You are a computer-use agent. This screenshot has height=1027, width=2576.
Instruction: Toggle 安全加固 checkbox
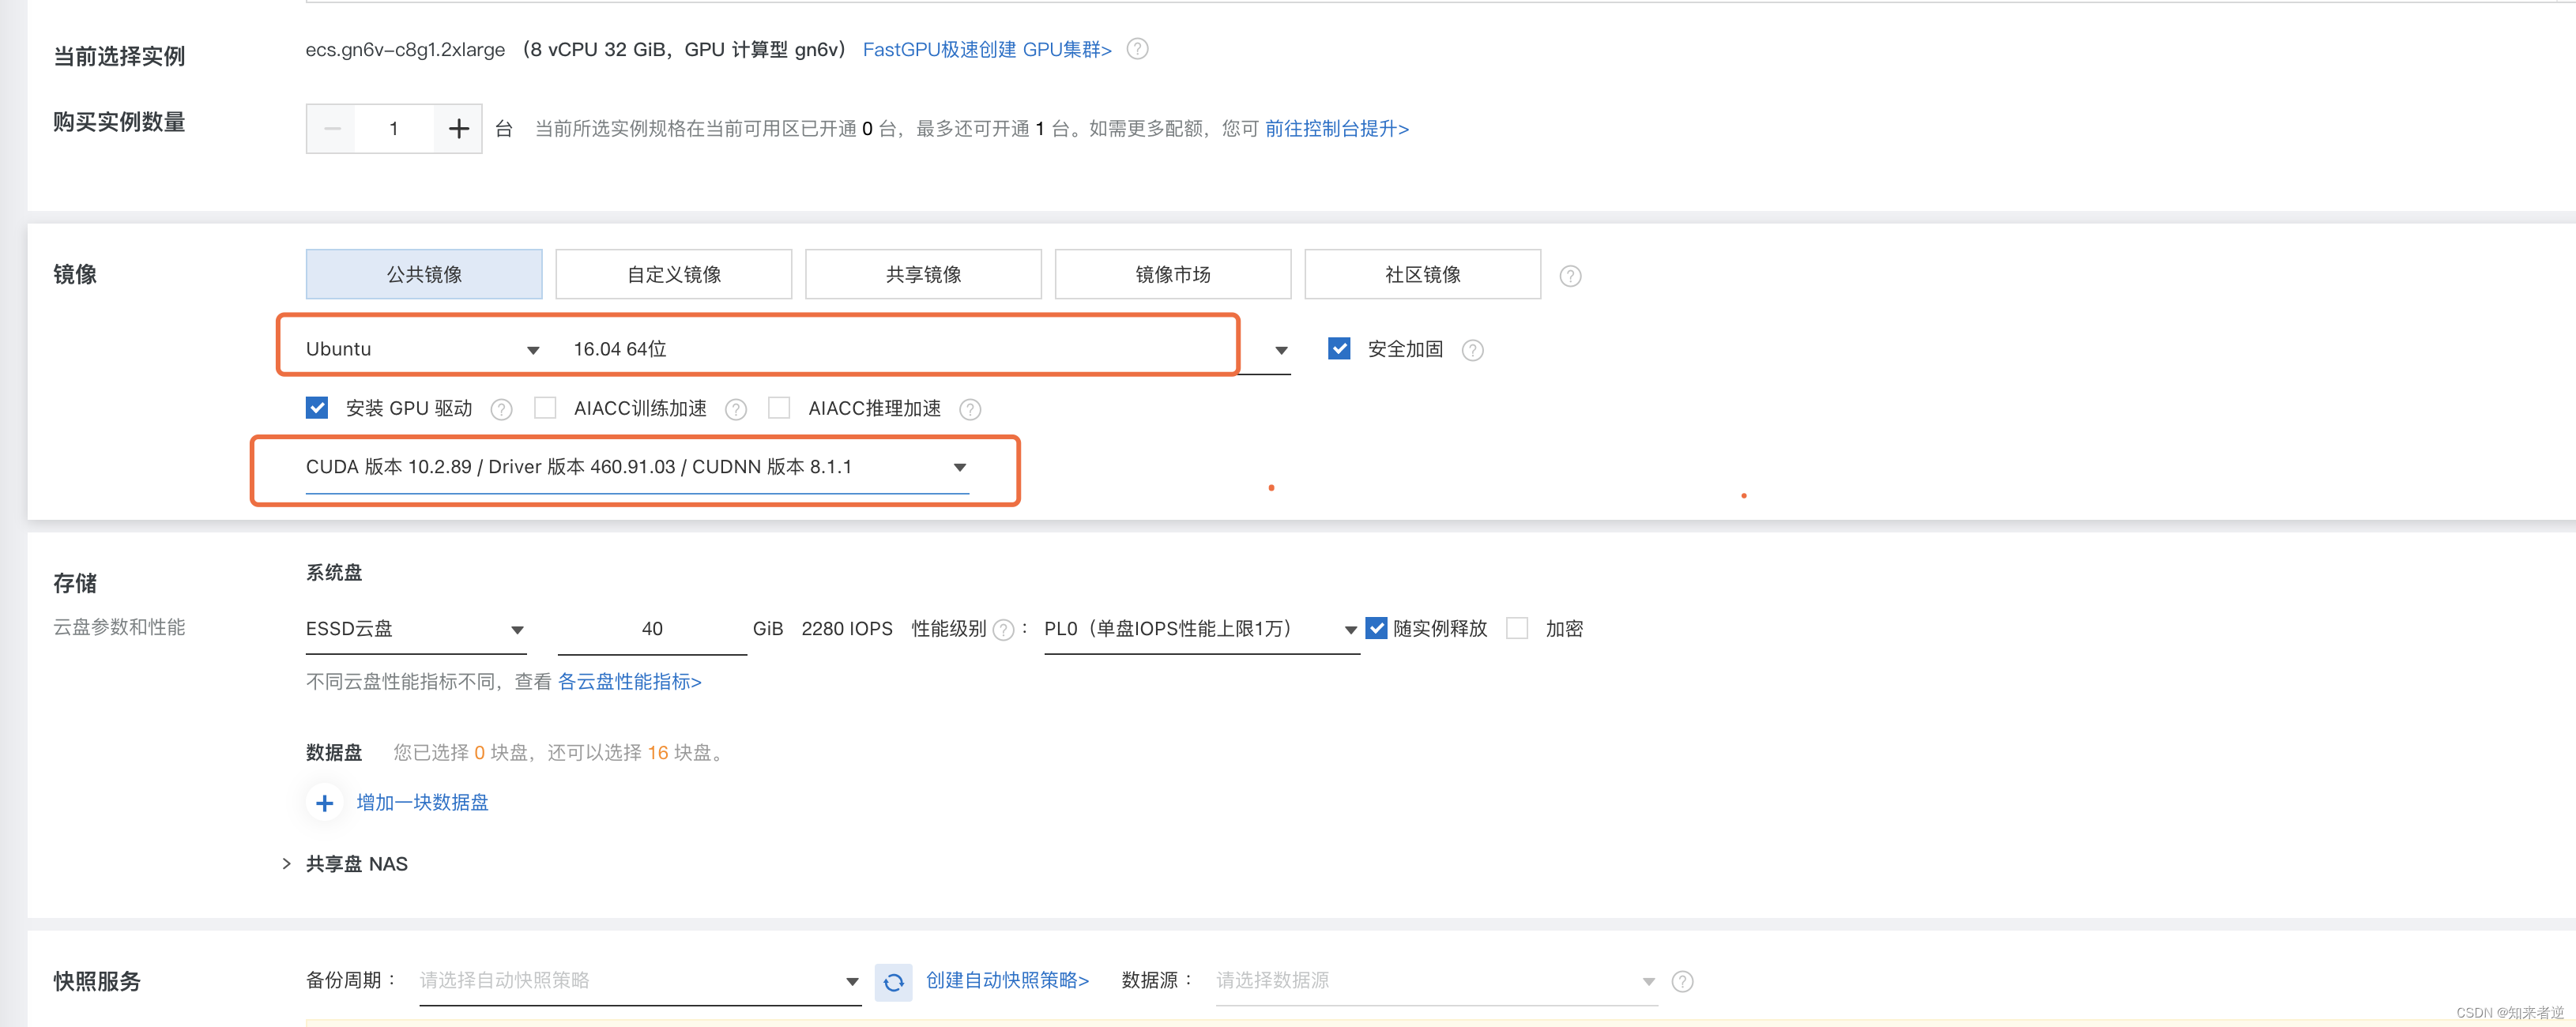(1339, 348)
